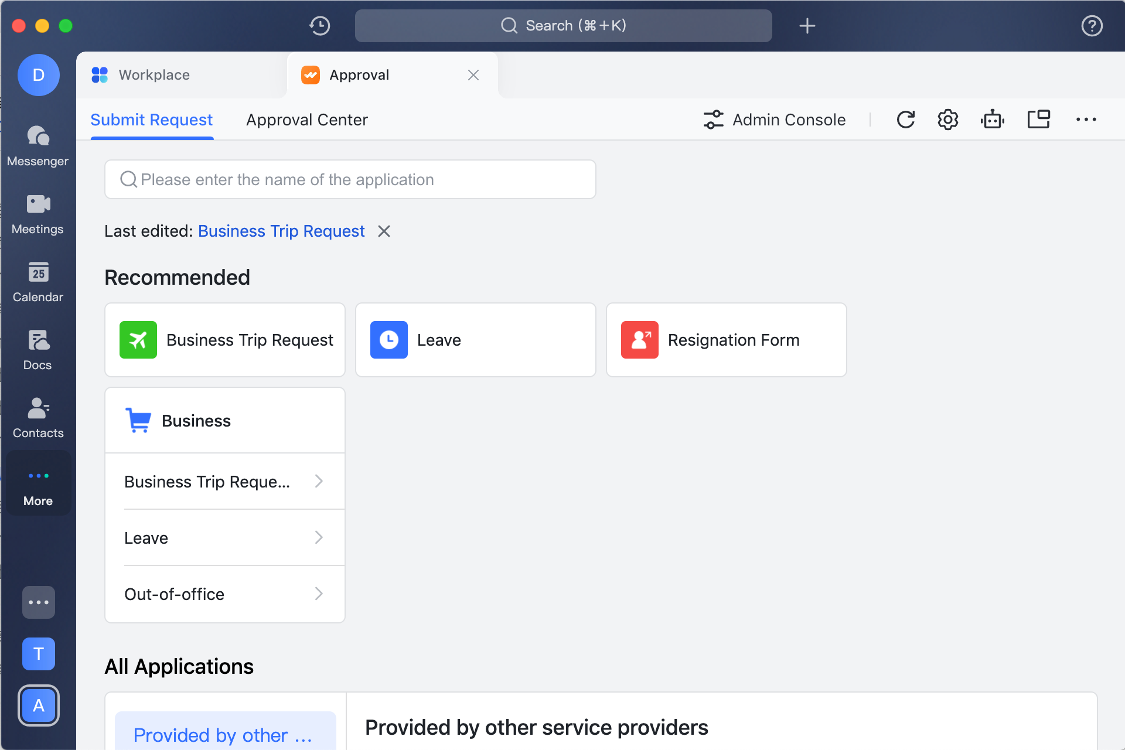Open the Meetings sidebar icon

pyautogui.click(x=38, y=214)
